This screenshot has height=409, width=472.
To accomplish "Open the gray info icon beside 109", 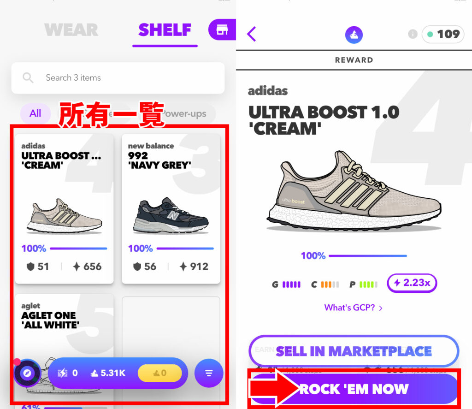I will 413,34.
